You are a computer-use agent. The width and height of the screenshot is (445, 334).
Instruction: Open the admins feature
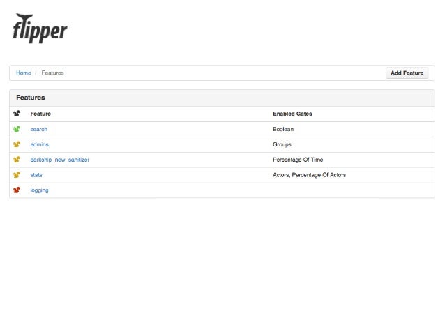coord(40,144)
